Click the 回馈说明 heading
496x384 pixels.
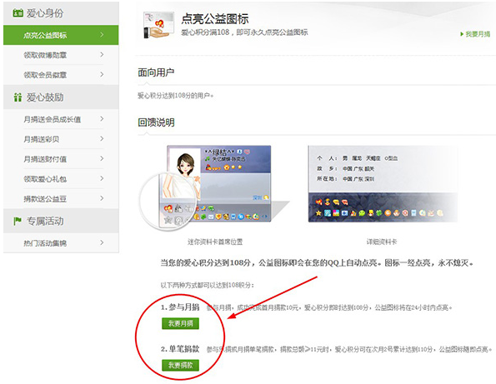156,122
